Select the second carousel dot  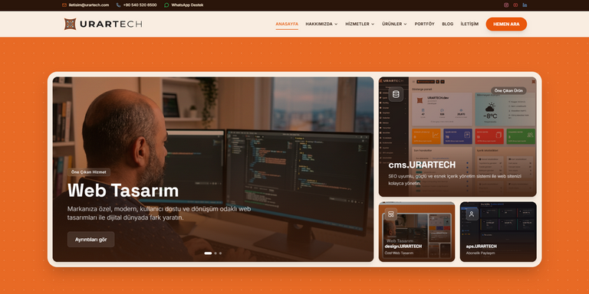coord(216,253)
